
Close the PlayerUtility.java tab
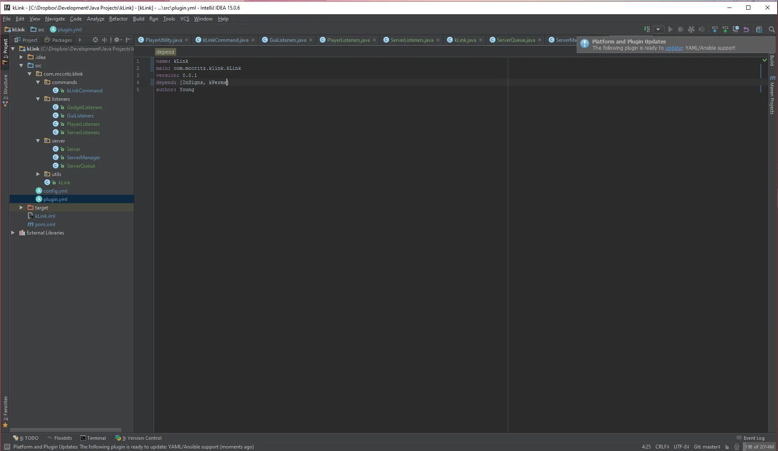point(187,40)
